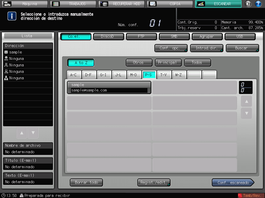Switch to the COPIA tab
The image size is (265, 198).
[170, 4]
